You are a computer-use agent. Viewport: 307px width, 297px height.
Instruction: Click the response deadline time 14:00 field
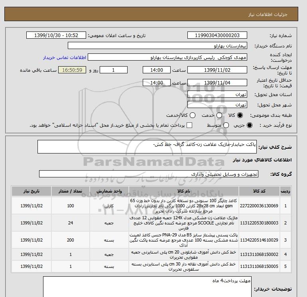[x=156, y=70]
